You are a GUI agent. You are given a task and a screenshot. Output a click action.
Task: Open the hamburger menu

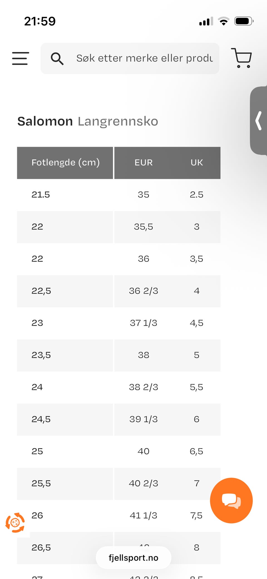(x=20, y=58)
